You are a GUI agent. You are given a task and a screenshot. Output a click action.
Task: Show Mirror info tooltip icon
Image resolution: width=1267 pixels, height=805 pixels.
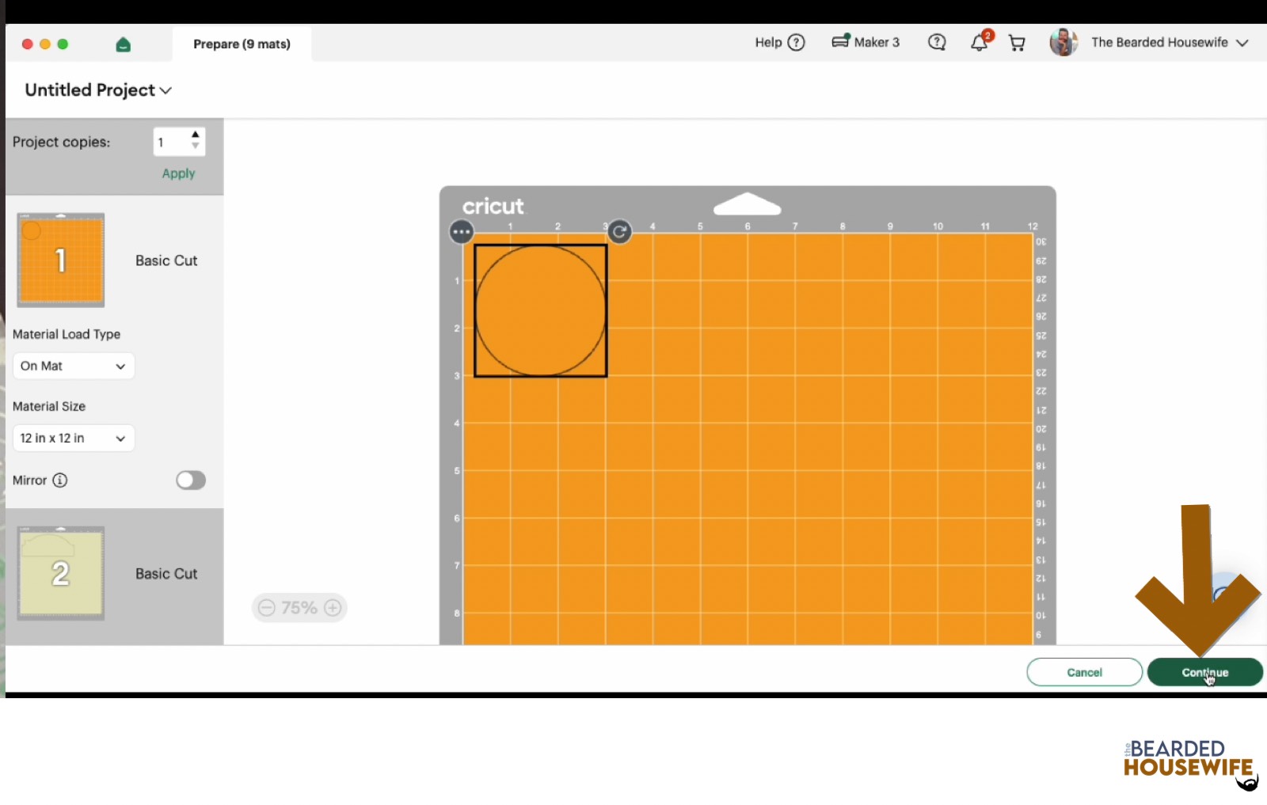[60, 480]
